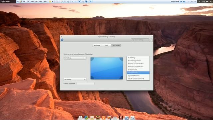Select the Hot Corners tab
Screen dimensions: 213x120
[x=116, y=45]
